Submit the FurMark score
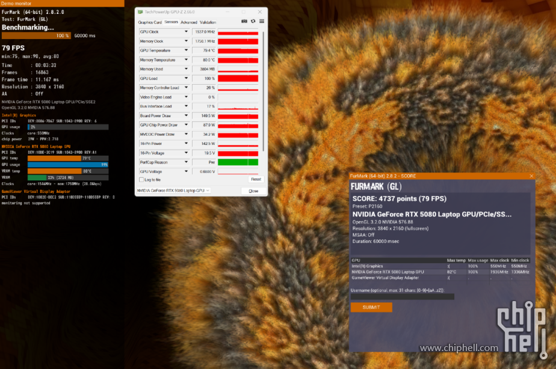Image resolution: width=556 pixels, height=369 pixels. click(x=371, y=307)
